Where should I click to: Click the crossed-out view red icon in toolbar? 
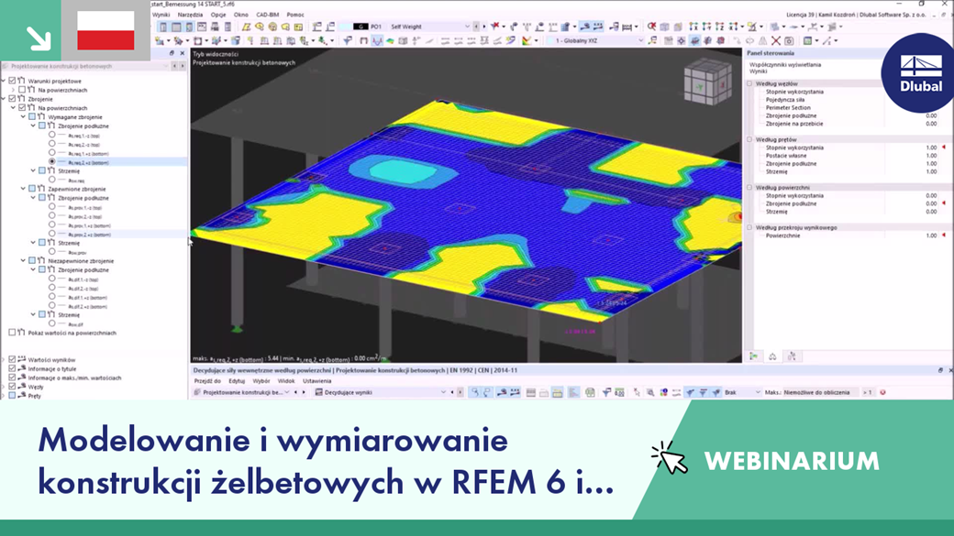coord(651,27)
